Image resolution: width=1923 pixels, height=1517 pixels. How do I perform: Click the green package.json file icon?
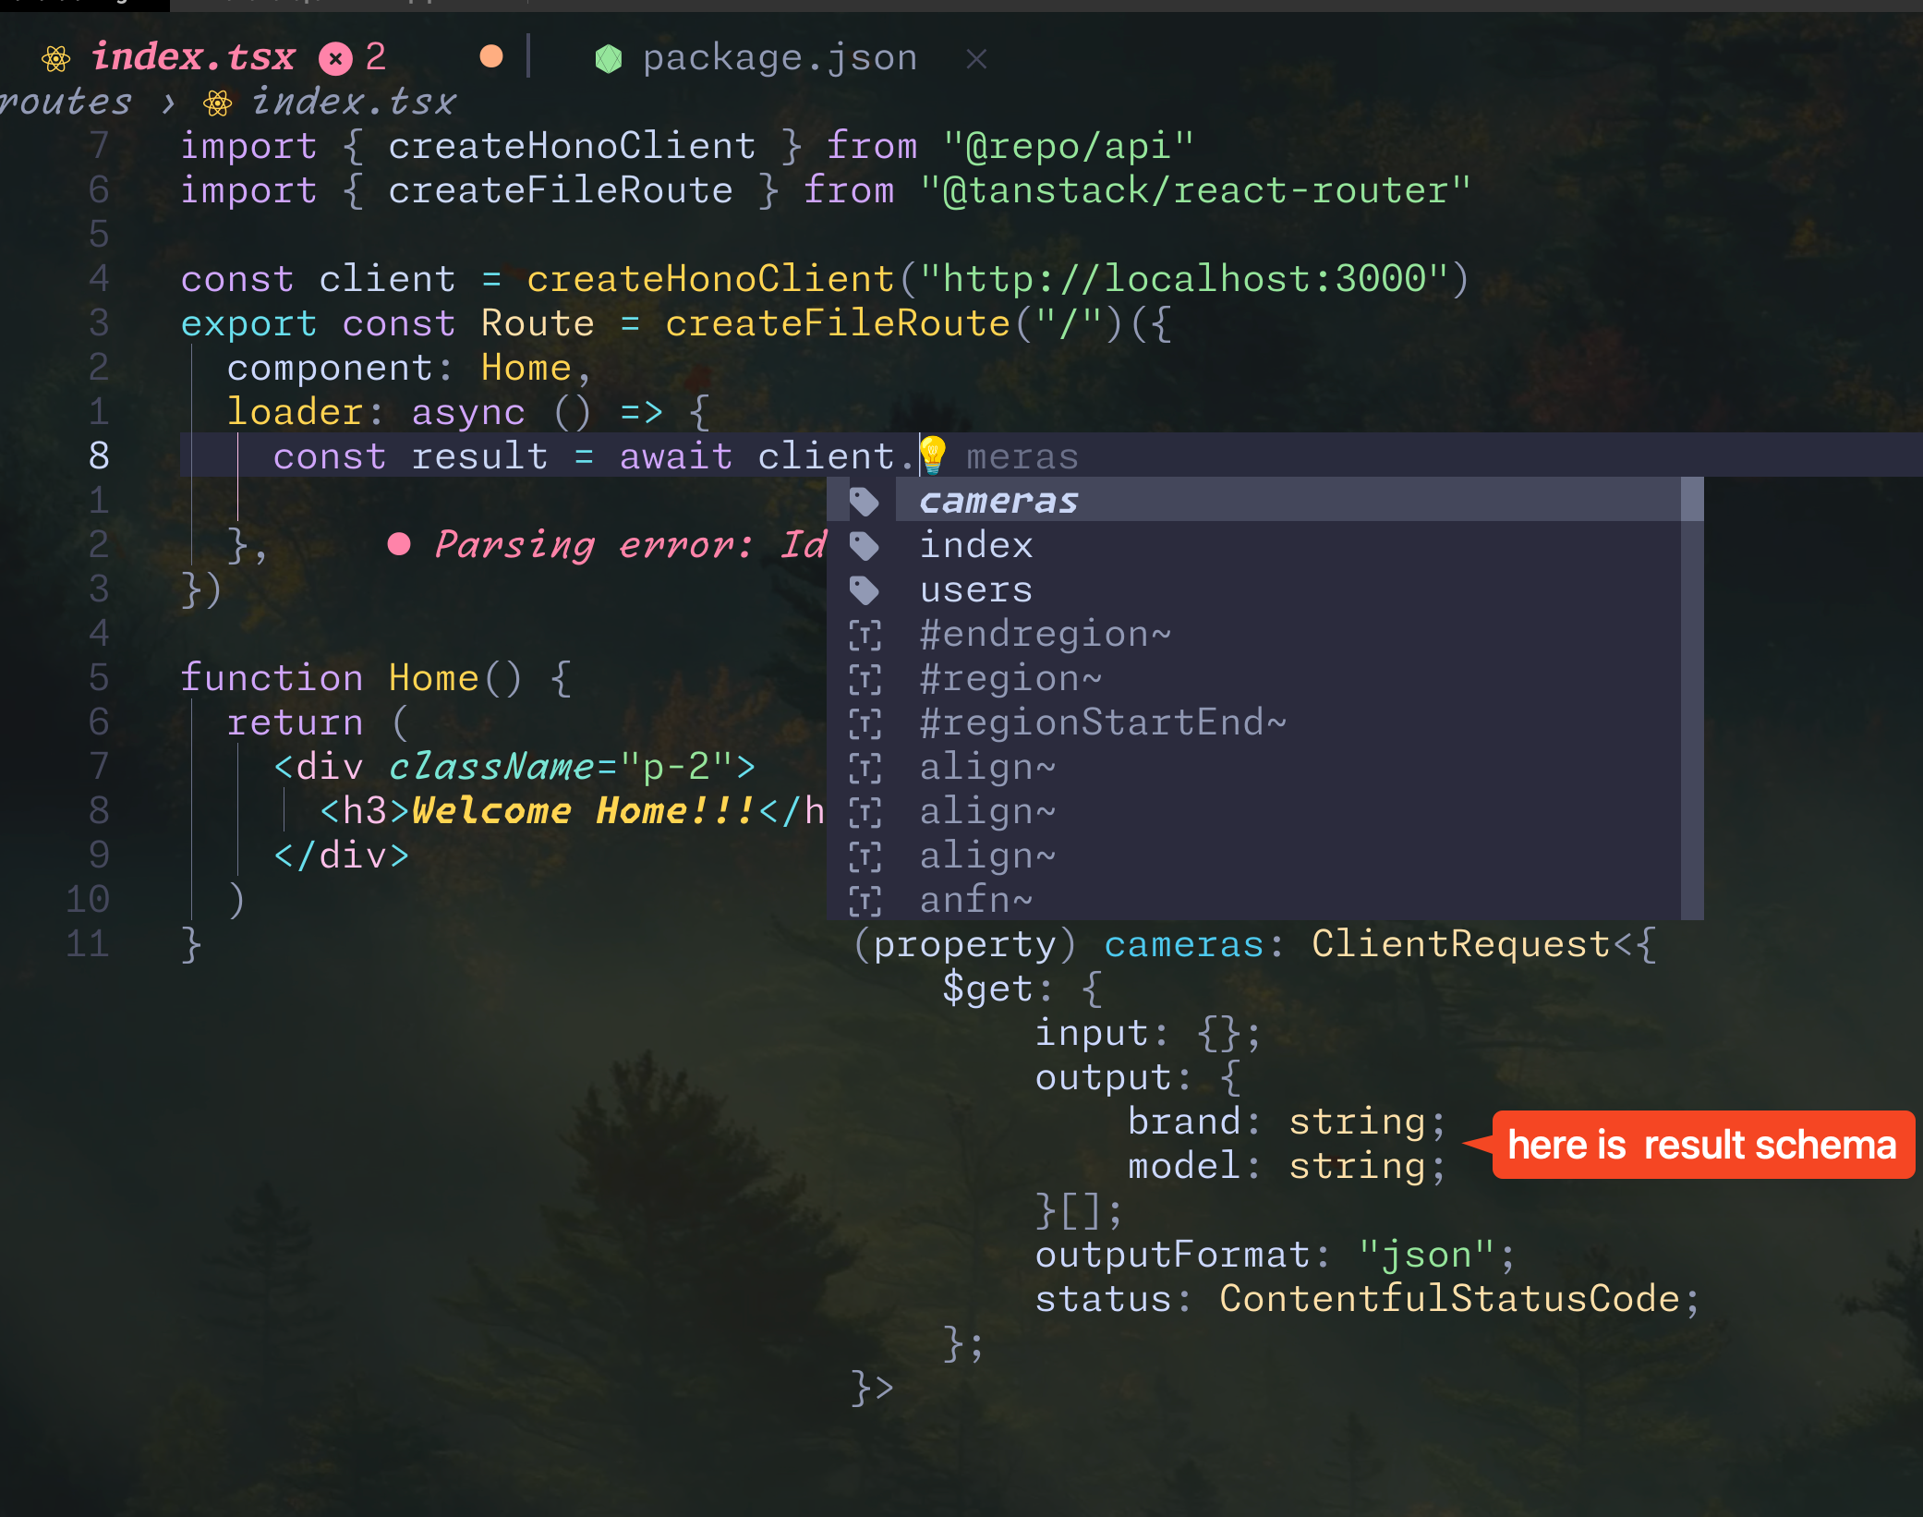click(x=609, y=59)
